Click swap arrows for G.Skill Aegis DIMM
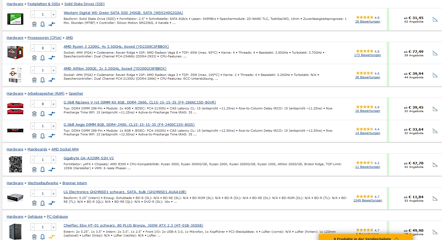The width and height of the screenshot is (442, 240). click(x=52, y=136)
